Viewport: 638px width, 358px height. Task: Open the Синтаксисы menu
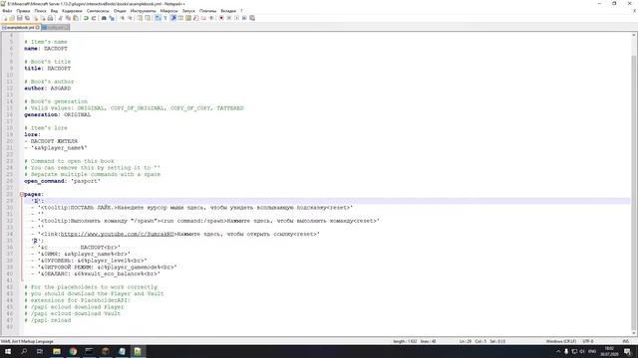(98, 11)
